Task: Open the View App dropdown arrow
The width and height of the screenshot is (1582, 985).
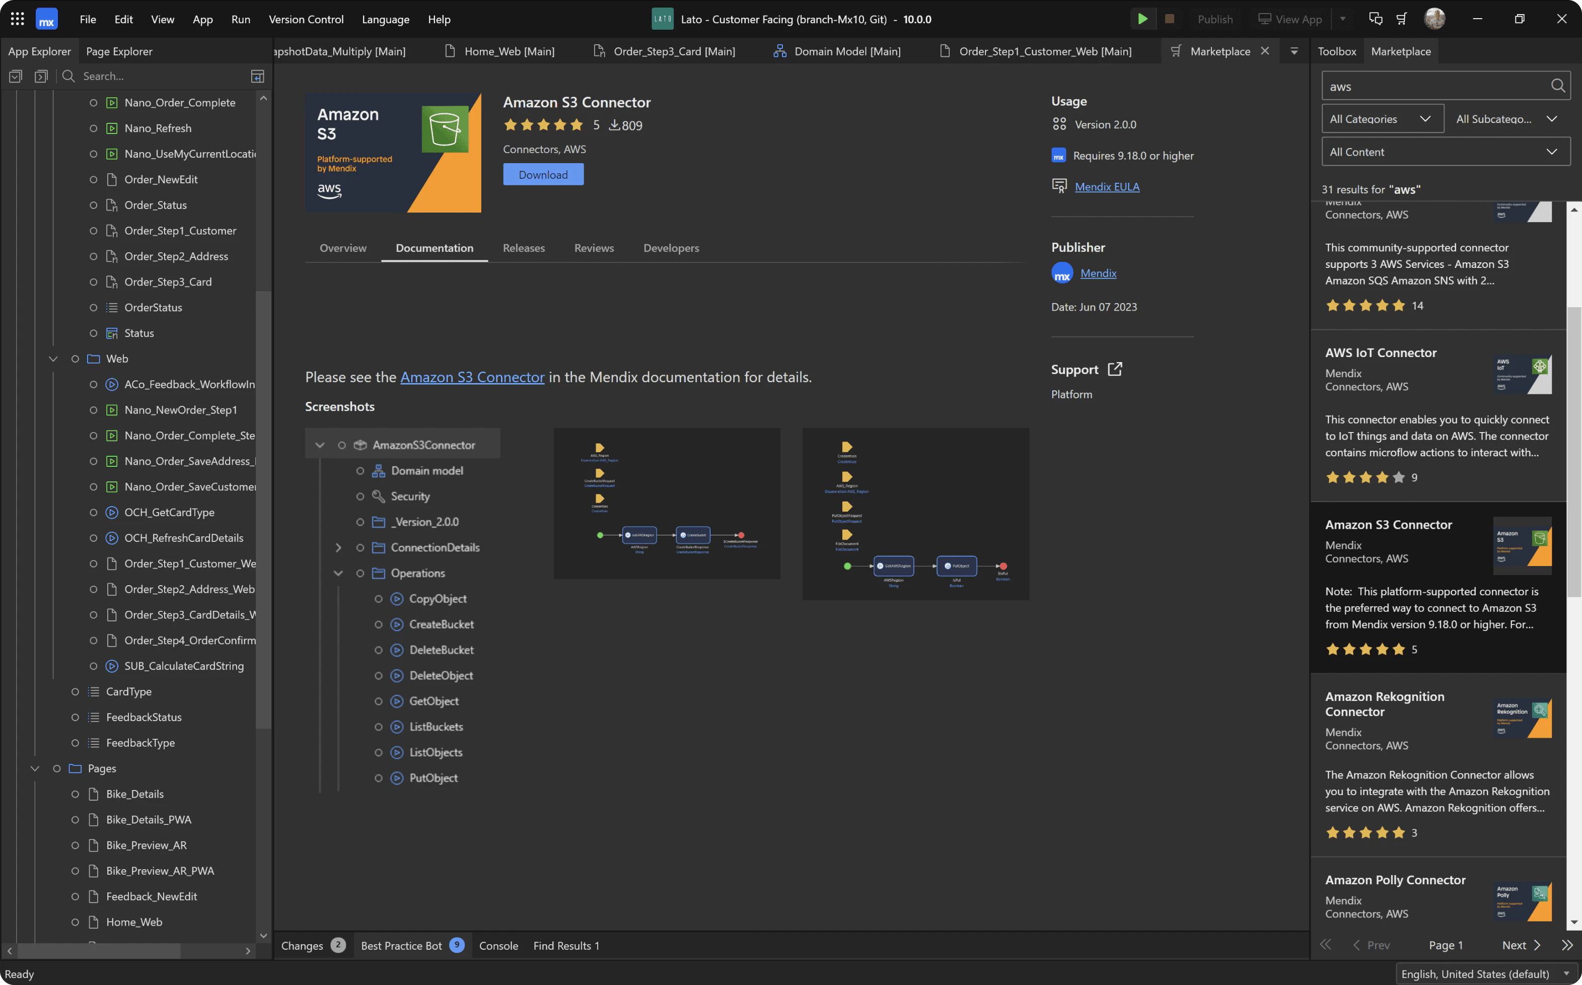Action: click(1344, 19)
